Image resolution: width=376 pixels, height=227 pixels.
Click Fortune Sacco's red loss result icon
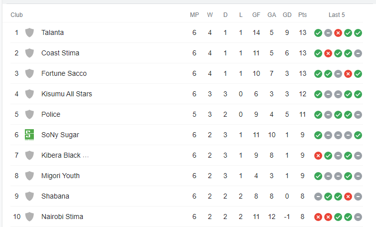[348, 74]
